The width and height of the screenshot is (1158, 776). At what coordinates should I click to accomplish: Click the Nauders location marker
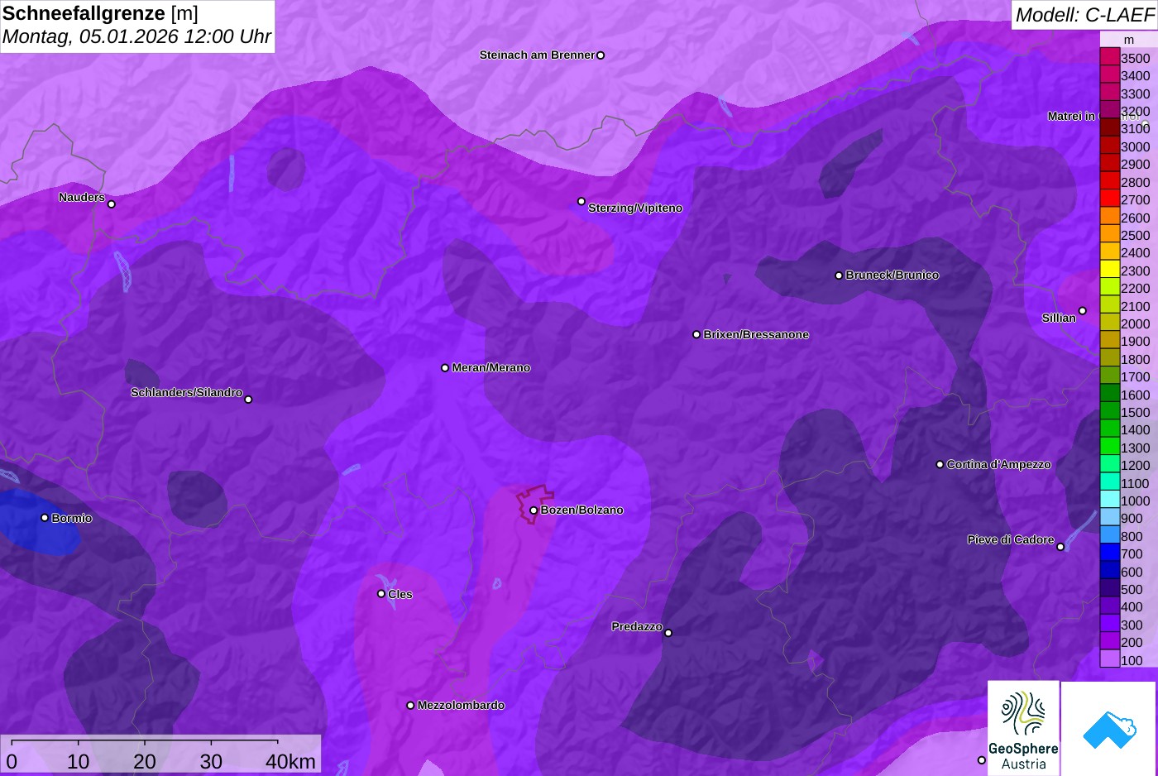112,204
